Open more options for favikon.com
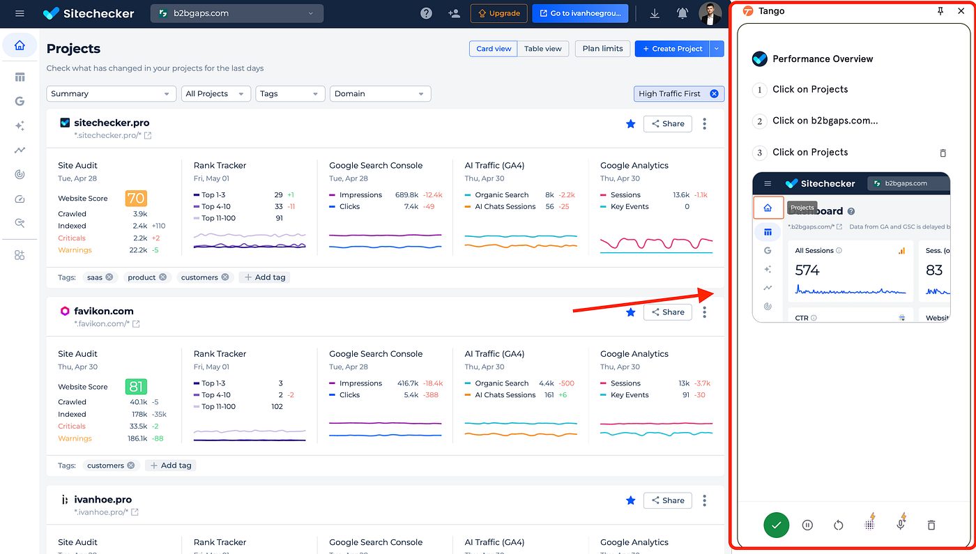Screen dimensions: 976x554 pyautogui.click(x=705, y=311)
